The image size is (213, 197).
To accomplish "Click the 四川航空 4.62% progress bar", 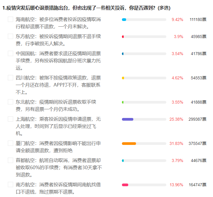I will (x=144, y=78).
